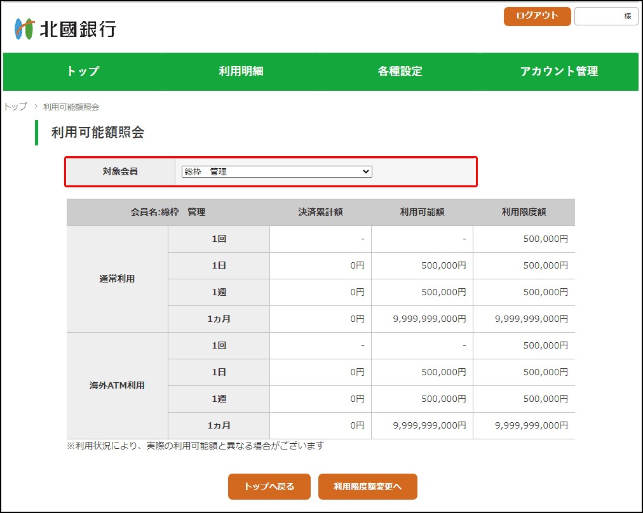Click the トップ breadcrumb link
643x513 pixels.
pos(15,107)
